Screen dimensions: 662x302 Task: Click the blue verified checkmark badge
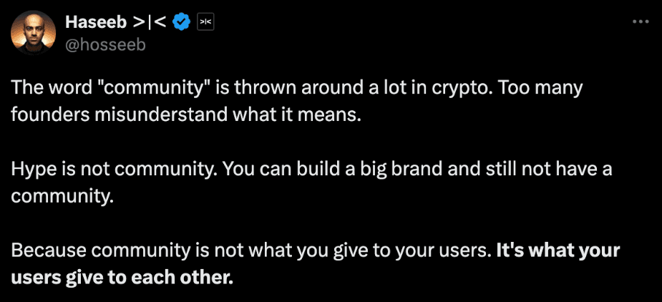(x=181, y=22)
